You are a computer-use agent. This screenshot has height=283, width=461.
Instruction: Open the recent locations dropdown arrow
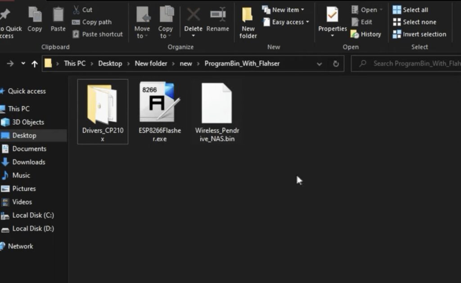(x=23, y=63)
